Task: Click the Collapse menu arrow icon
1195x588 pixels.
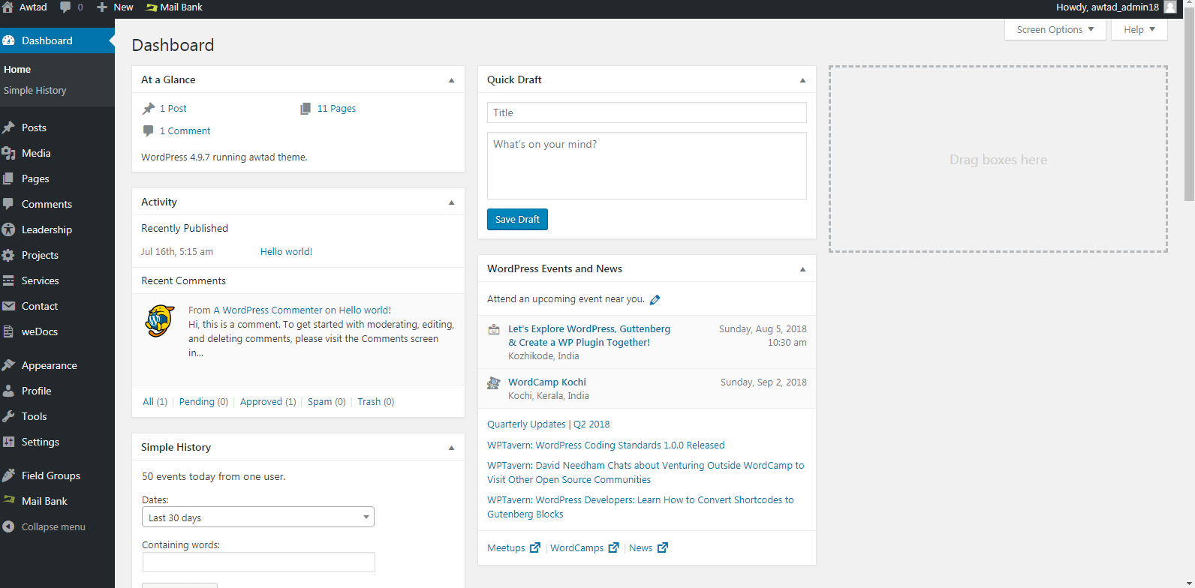Action: [8, 526]
